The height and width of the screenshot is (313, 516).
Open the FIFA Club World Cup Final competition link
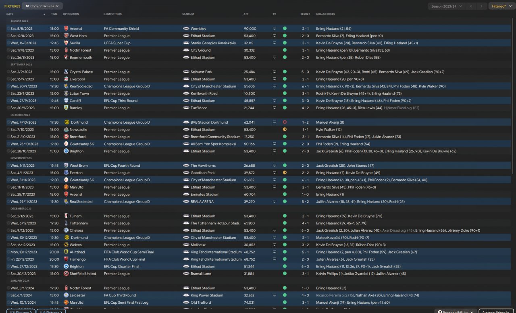pyautogui.click(x=124, y=259)
